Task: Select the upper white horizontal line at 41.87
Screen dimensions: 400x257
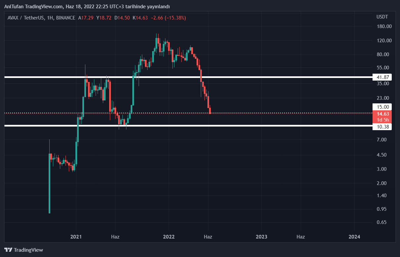Action: pos(232,77)
